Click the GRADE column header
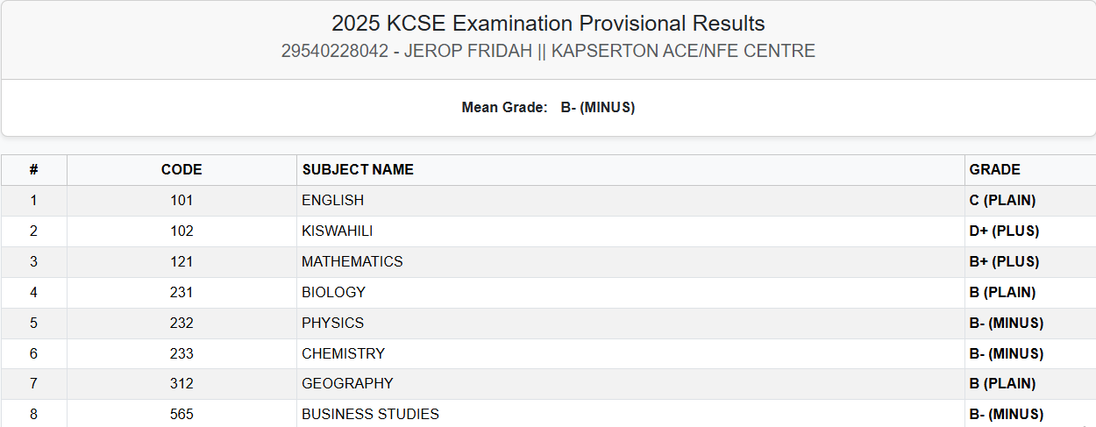The height and width of the screenshot is (427, 1096). 994,170
